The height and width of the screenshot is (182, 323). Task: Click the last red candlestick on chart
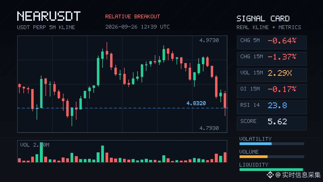tap(225, 103)
